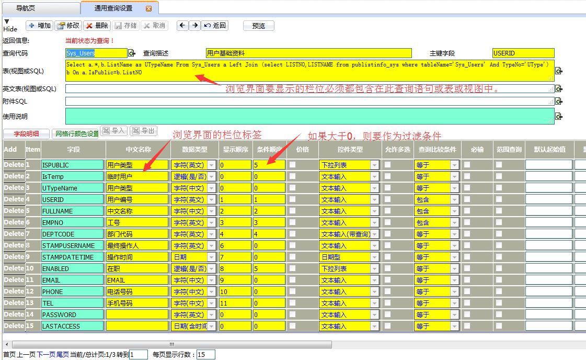Click the 修改 (Modify) toolbar button
The height and width of the screenshot is (360, 586).
click(x=68, y=26)
